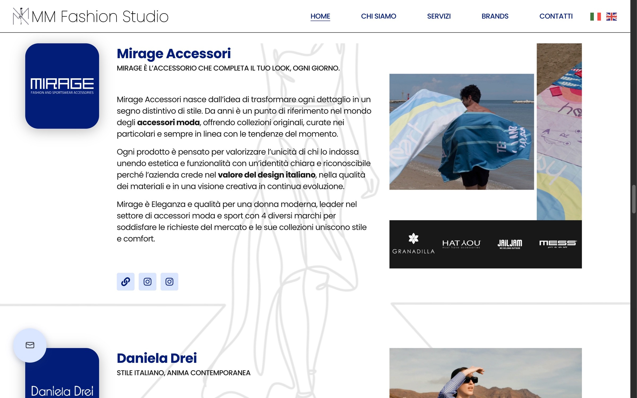Viewport: 637px width, 398px height.
Task: Click the Italian flag language icon
Action: tap(595, 16)
